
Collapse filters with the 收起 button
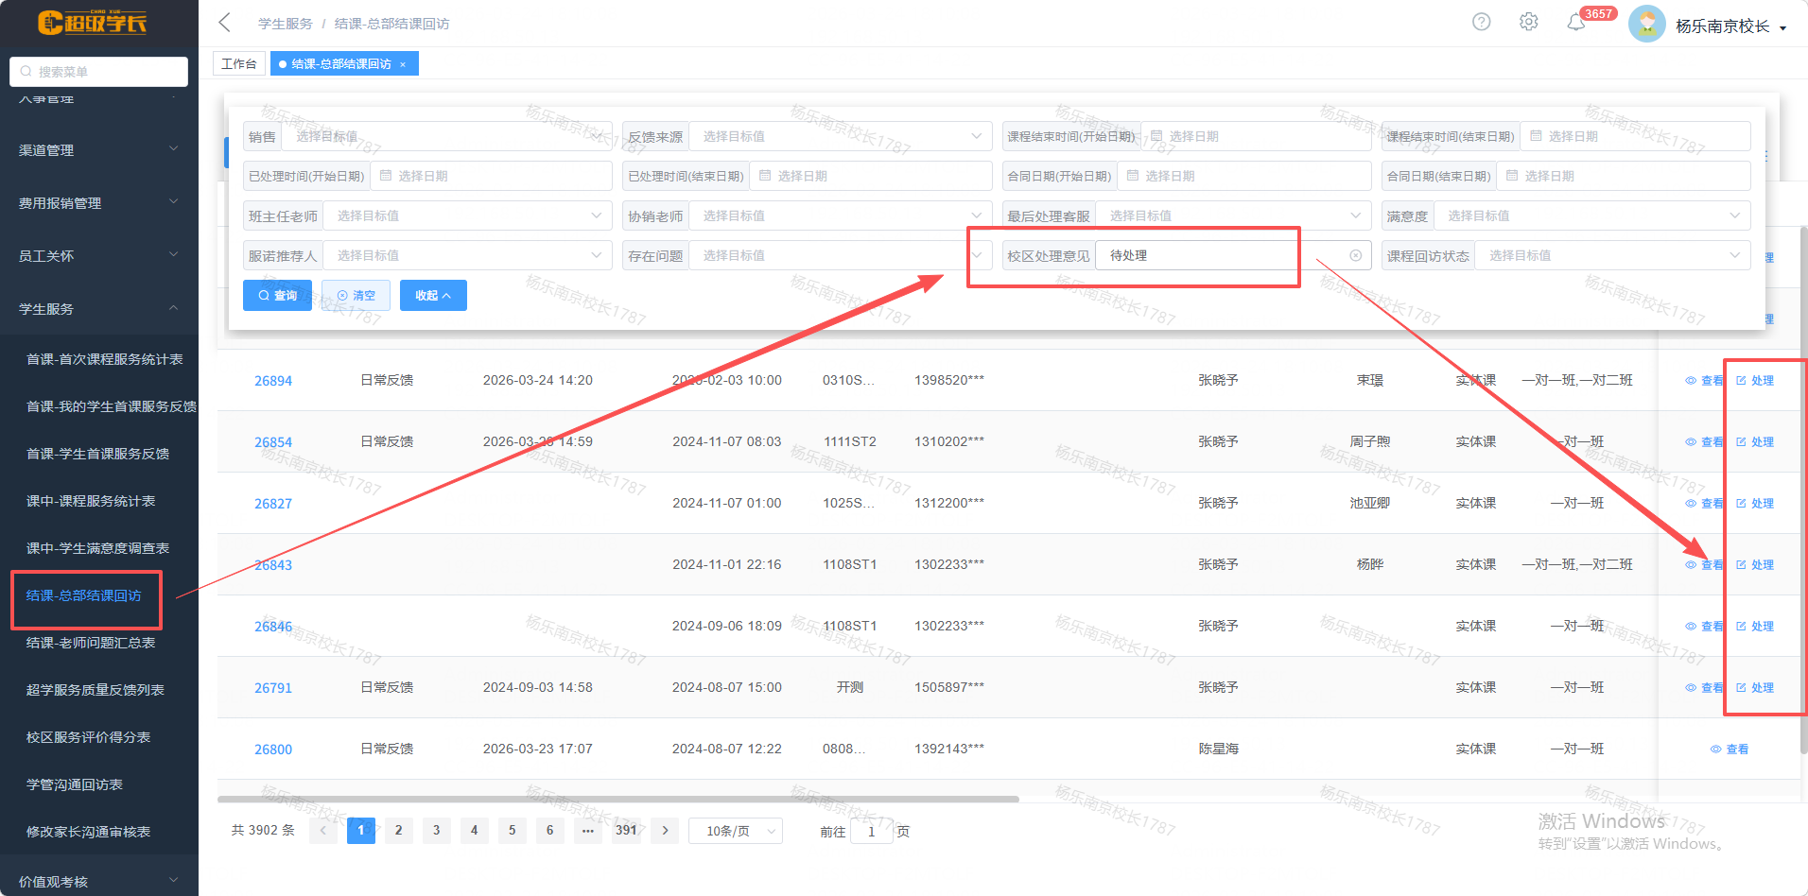pos(432,296)
